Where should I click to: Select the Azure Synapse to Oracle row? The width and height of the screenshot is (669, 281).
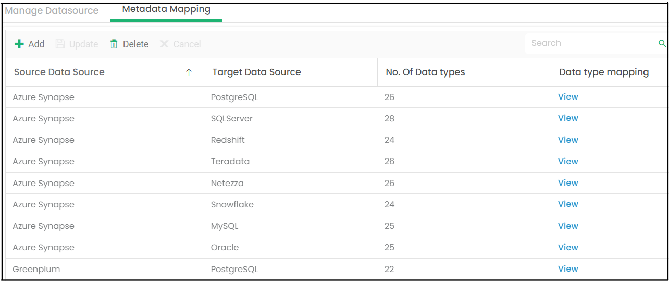click(336, 248)
